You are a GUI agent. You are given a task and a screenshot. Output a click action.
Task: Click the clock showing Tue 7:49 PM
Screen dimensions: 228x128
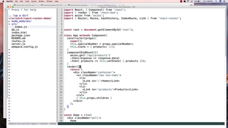click(208, 1)
